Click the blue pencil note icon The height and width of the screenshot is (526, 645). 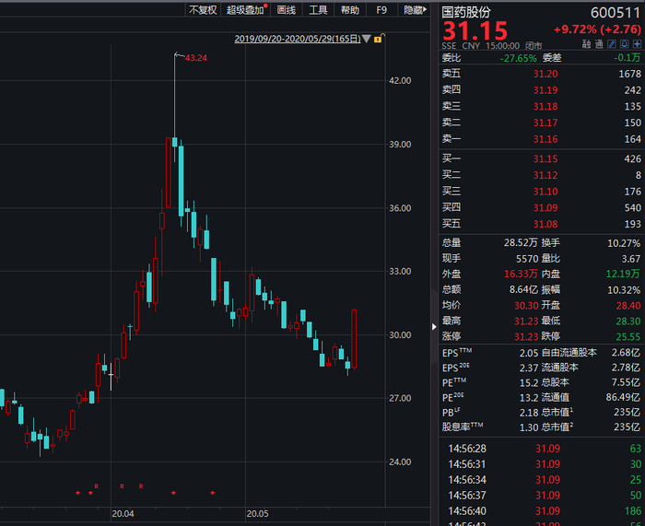click(x=612, y=44)
